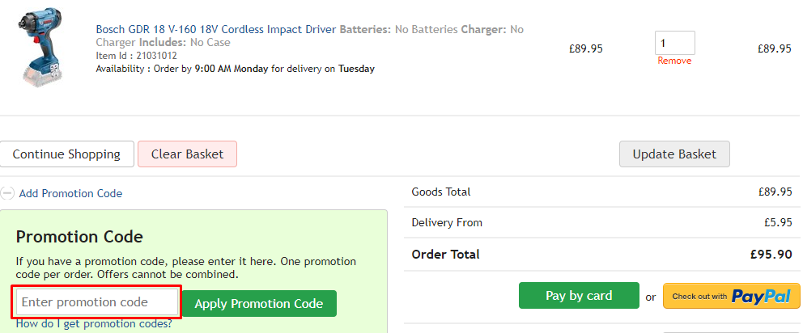The width and height of the screenshot is (803, 333).
Task: Remove the Bosch driver from basket
Action: pyautogui.click(x=674, y=61)
